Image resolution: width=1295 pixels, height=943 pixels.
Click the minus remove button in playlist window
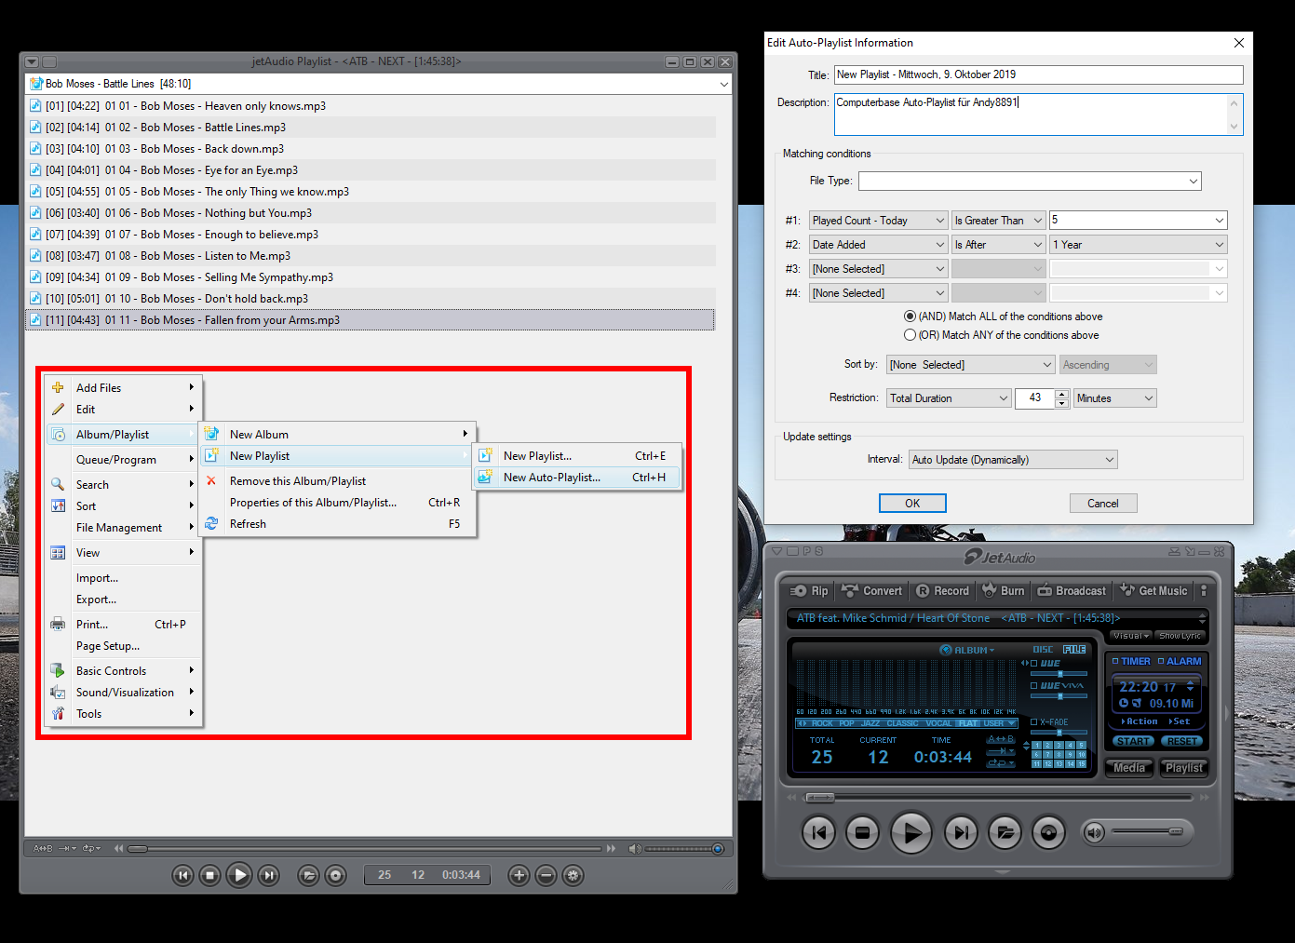point(546,875)
